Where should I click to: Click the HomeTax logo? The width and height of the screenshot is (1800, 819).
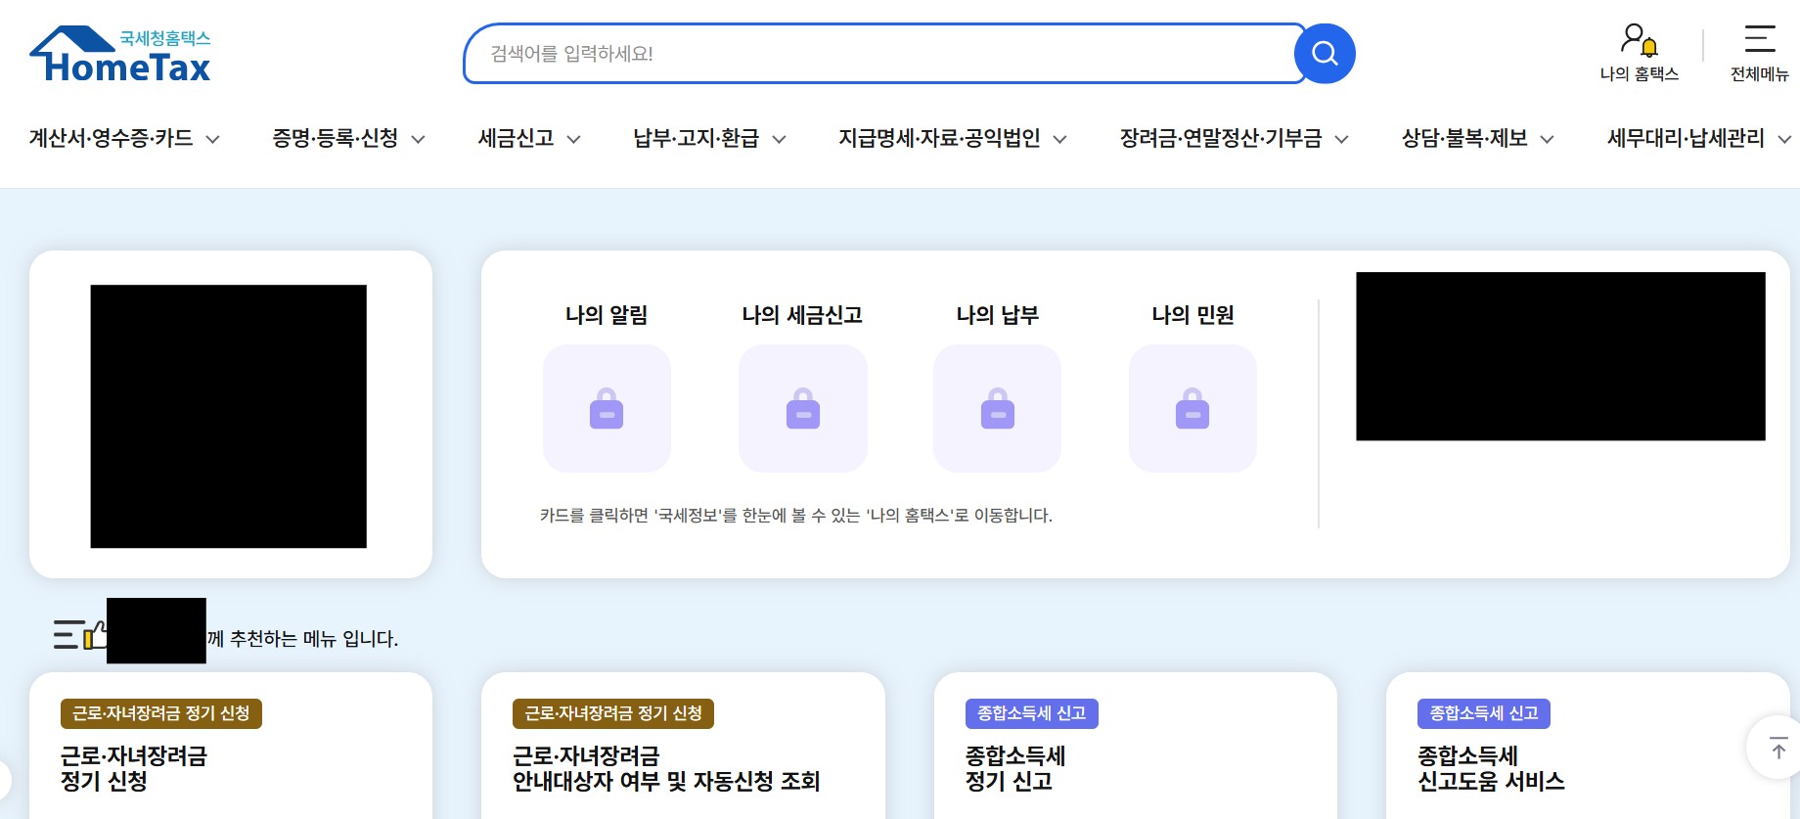pyautogui.click(x=120, y=54)
